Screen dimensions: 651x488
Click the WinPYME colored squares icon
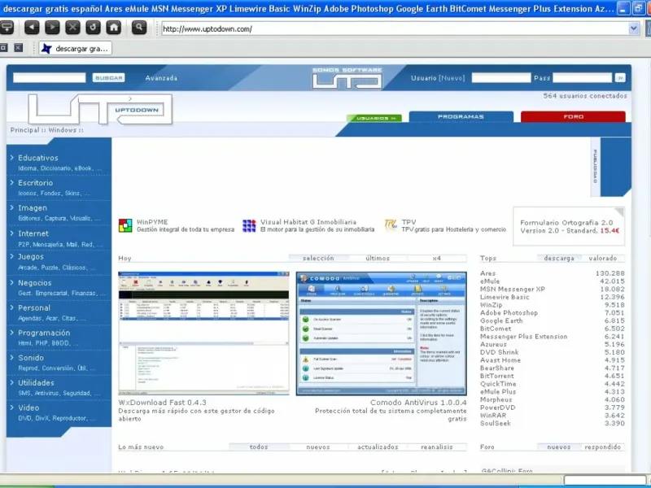pyautogui.click(x=125, y=225)
